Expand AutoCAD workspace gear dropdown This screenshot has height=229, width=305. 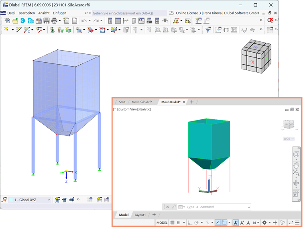click(270, 223)
